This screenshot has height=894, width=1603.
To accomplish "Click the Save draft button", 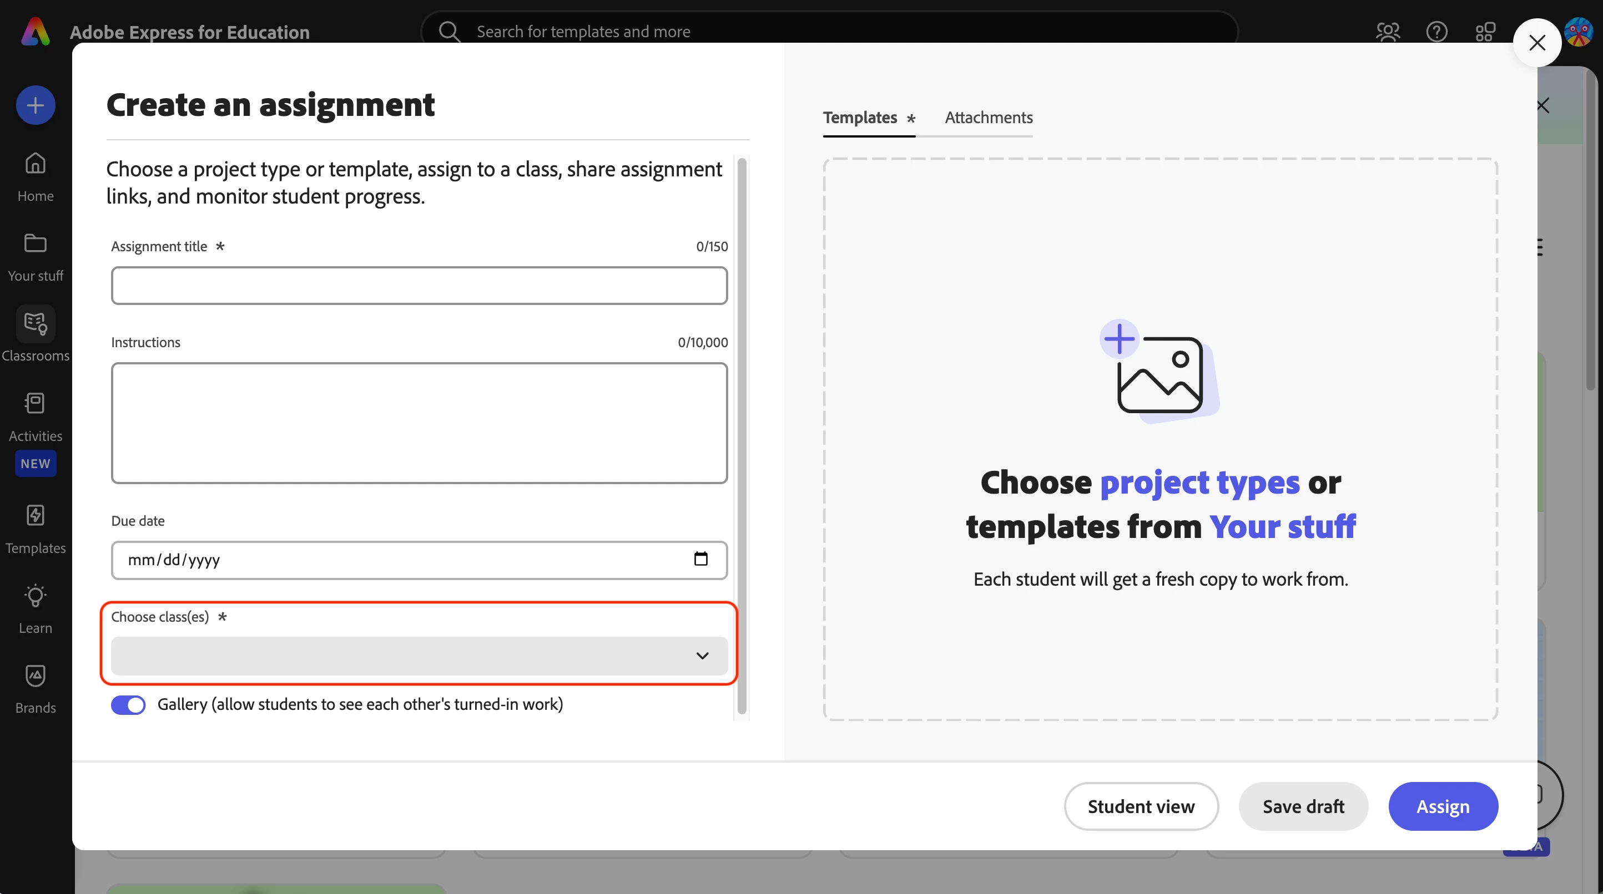I will click(1304, 806).
